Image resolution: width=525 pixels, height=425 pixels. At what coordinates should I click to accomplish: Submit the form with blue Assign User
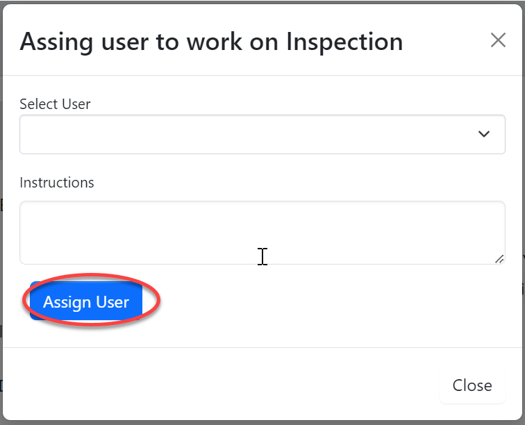click(x=86, y=302)
